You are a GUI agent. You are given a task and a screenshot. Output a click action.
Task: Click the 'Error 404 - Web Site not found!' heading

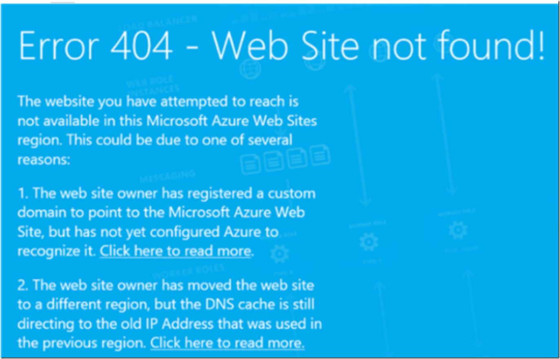[281, 46]
